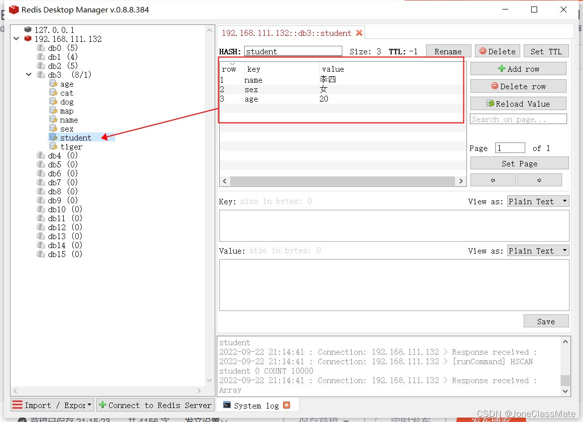Select db14 (0) in the tree

65,246
